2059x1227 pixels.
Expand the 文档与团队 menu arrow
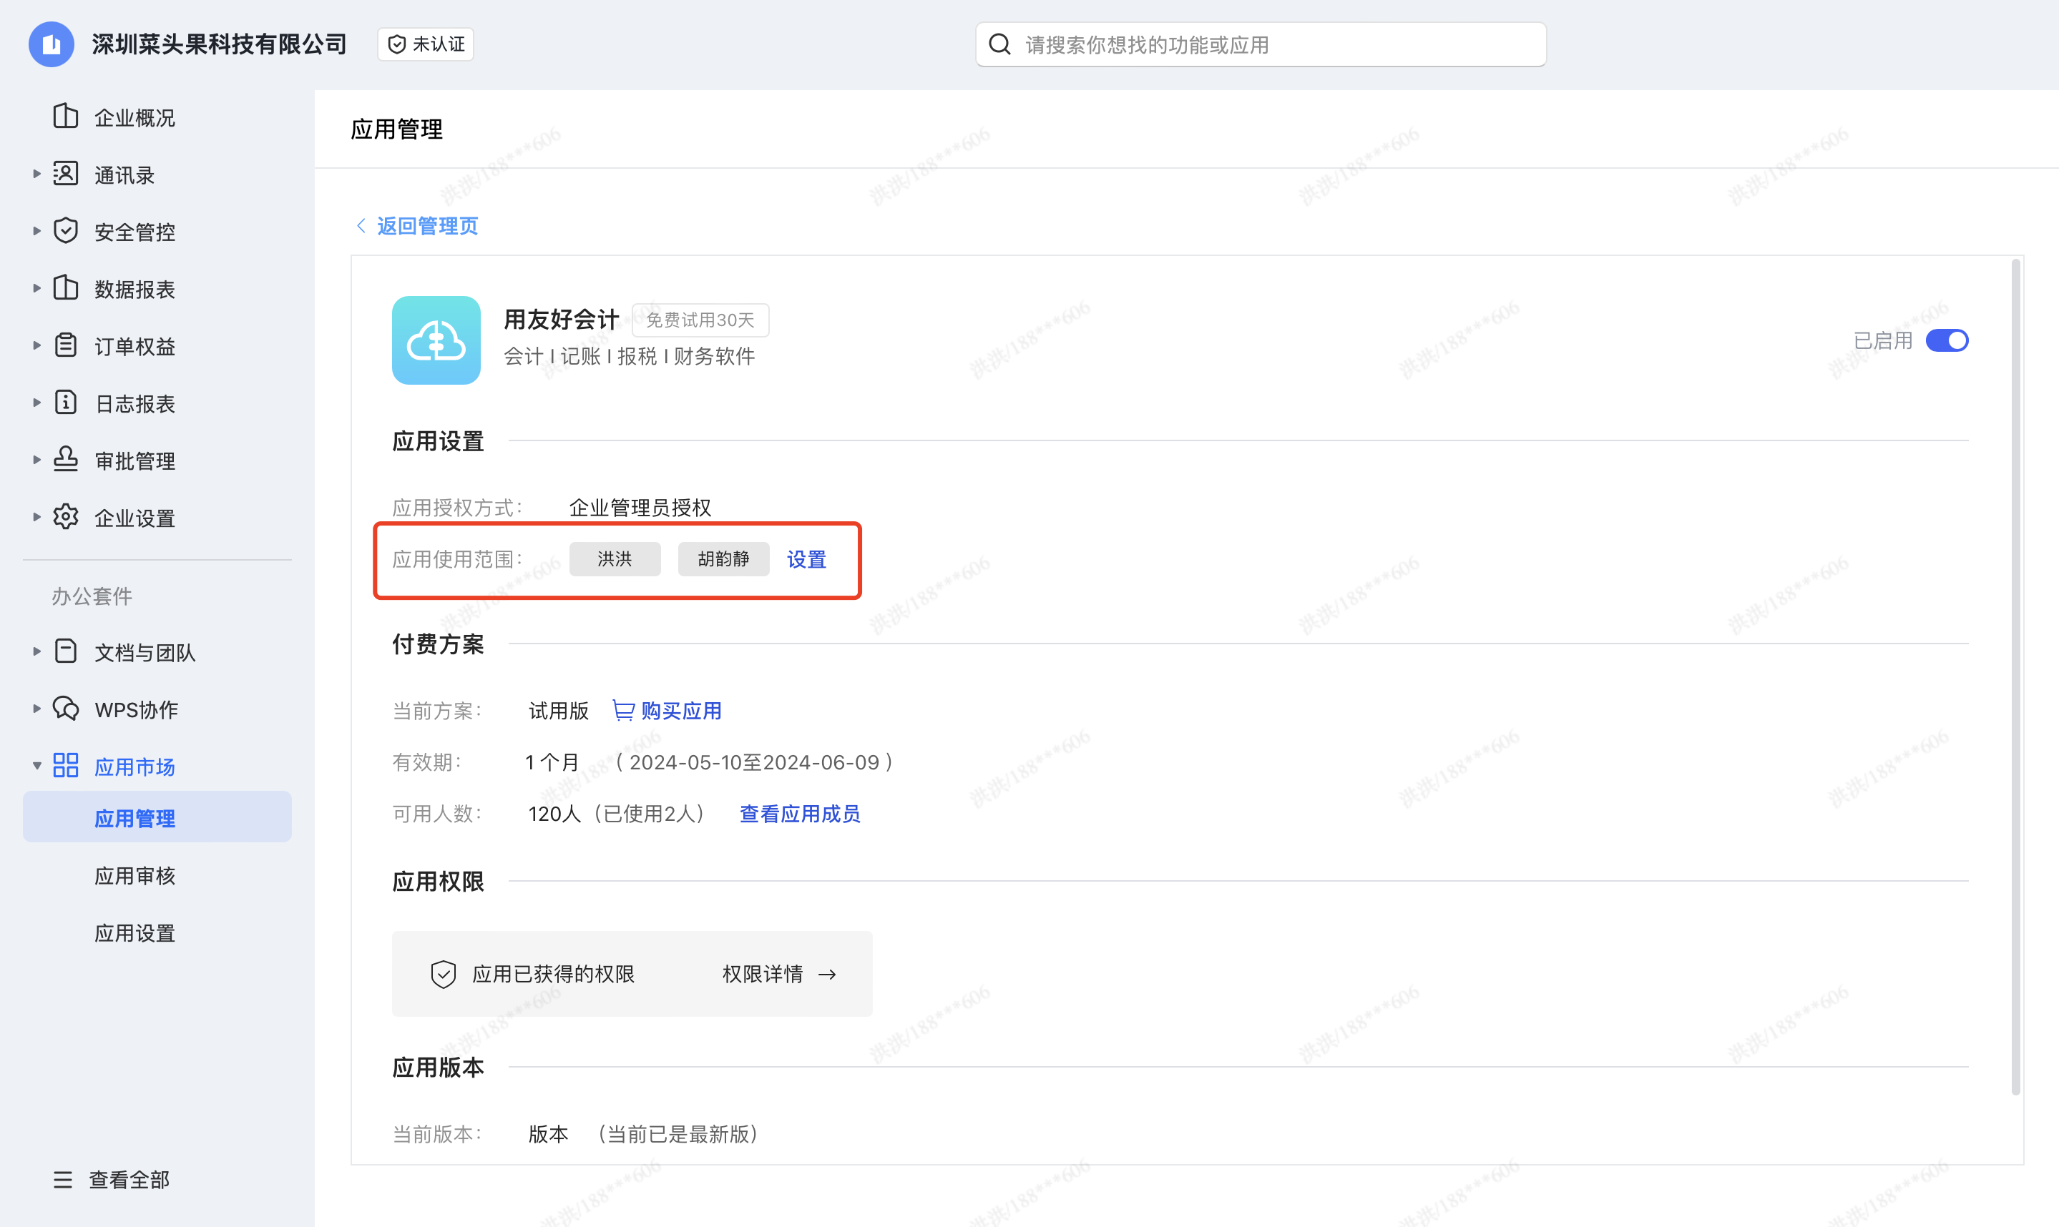click(x=36, y=651)
